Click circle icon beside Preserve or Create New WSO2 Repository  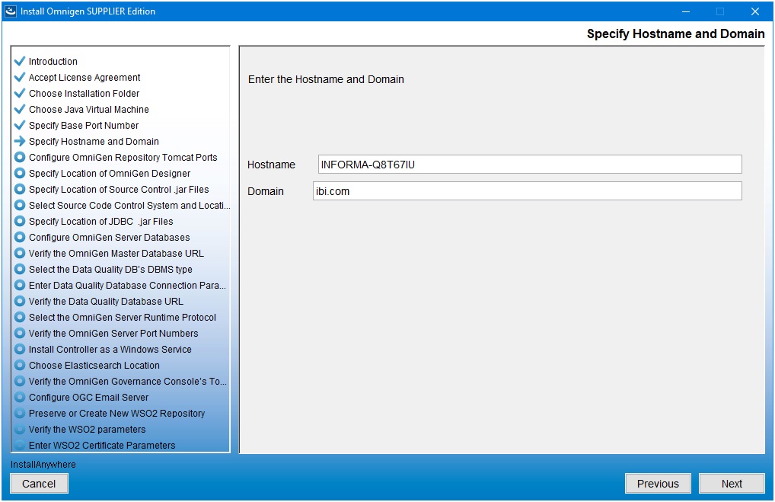point(20,413)
